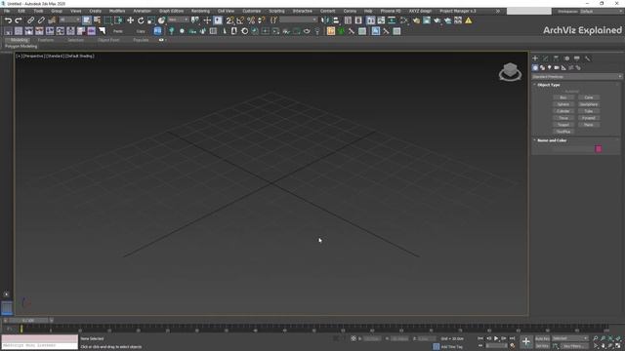
Task: Open the Create panel plus tab
Action: click(x=535, y=58)
